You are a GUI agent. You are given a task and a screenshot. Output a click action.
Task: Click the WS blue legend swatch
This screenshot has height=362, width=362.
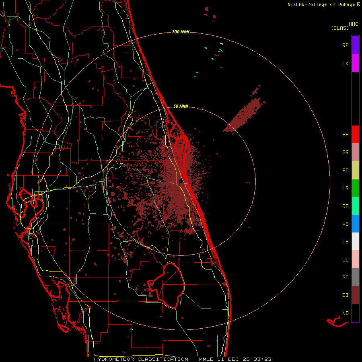[355, 224]
